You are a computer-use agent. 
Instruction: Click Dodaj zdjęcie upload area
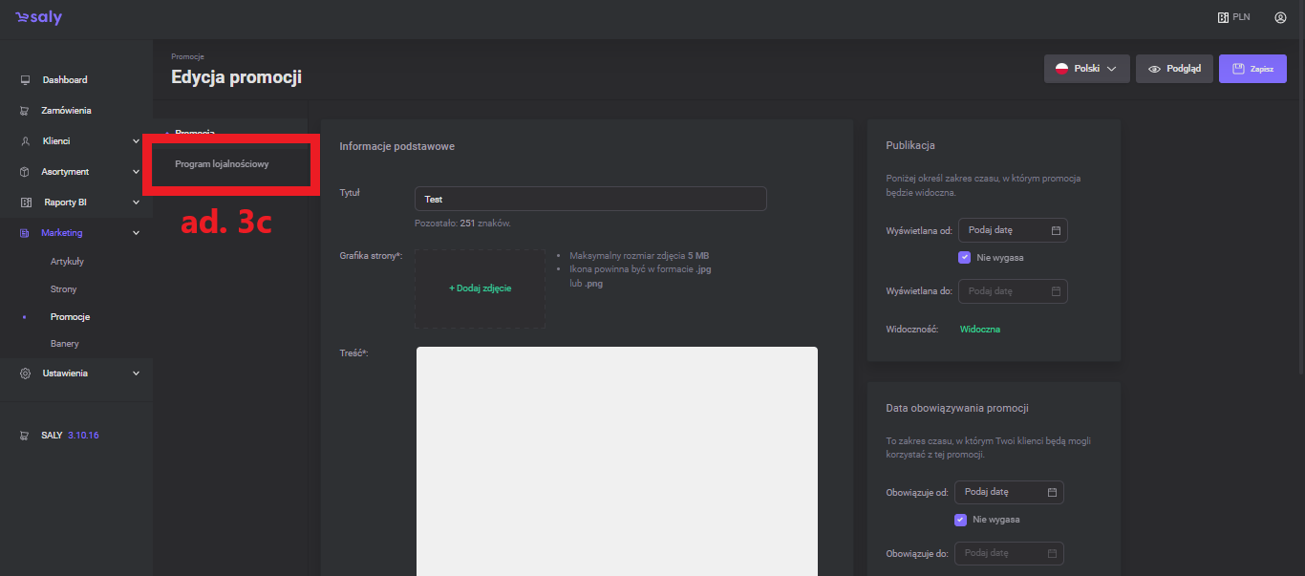tap(480, 288)
